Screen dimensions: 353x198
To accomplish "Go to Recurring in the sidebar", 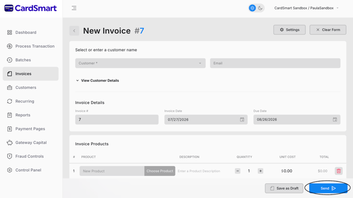I will 31,101.
